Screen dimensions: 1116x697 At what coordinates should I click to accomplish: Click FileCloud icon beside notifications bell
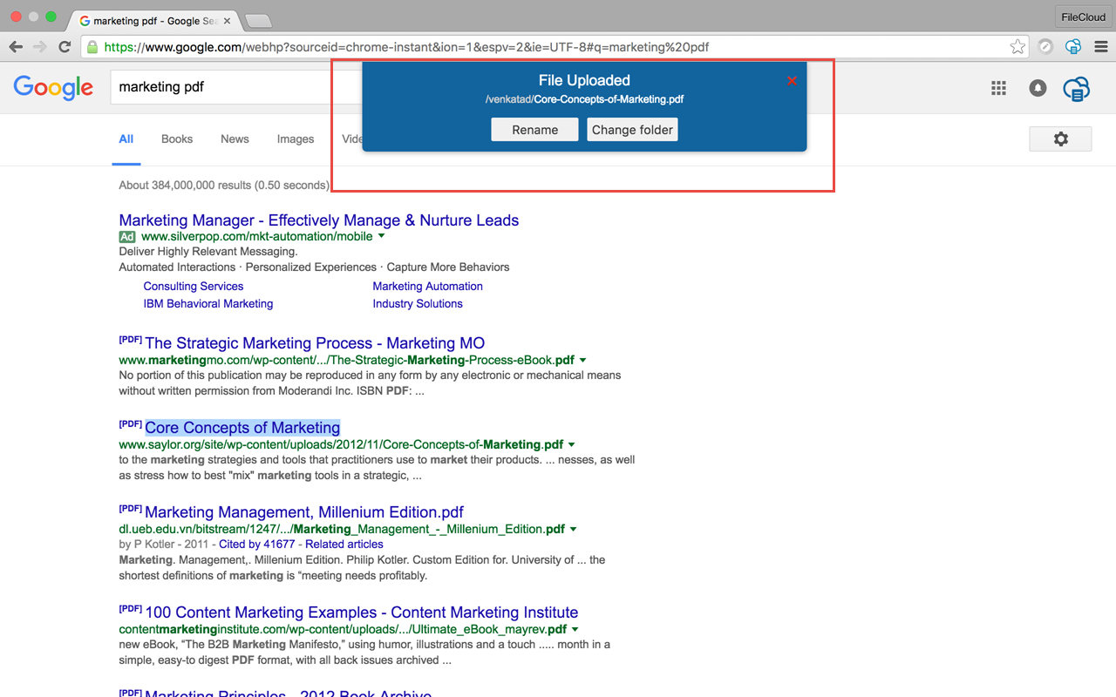[x=1077, y=88]
